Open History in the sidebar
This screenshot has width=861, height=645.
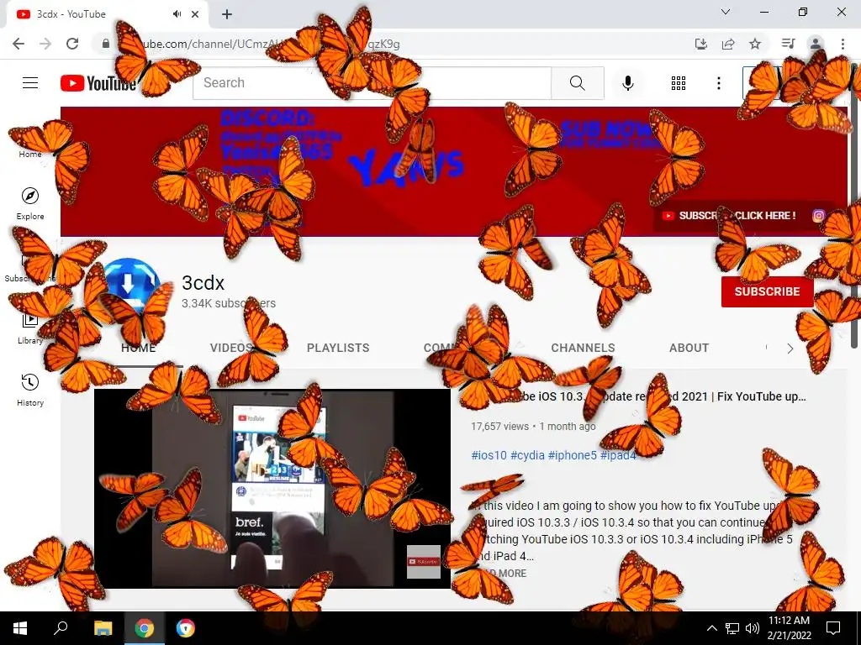(x=30, y=390)
